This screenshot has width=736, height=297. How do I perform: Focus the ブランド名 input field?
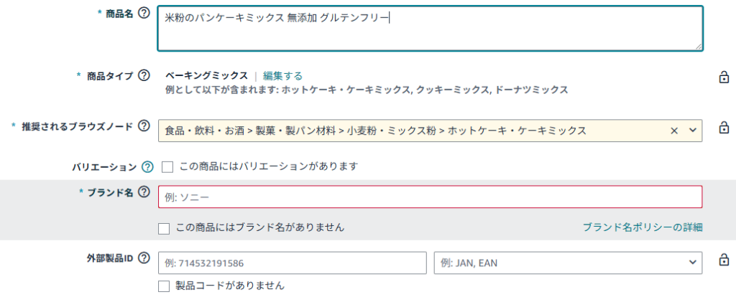pyautogui.click(x=431, y=197)
